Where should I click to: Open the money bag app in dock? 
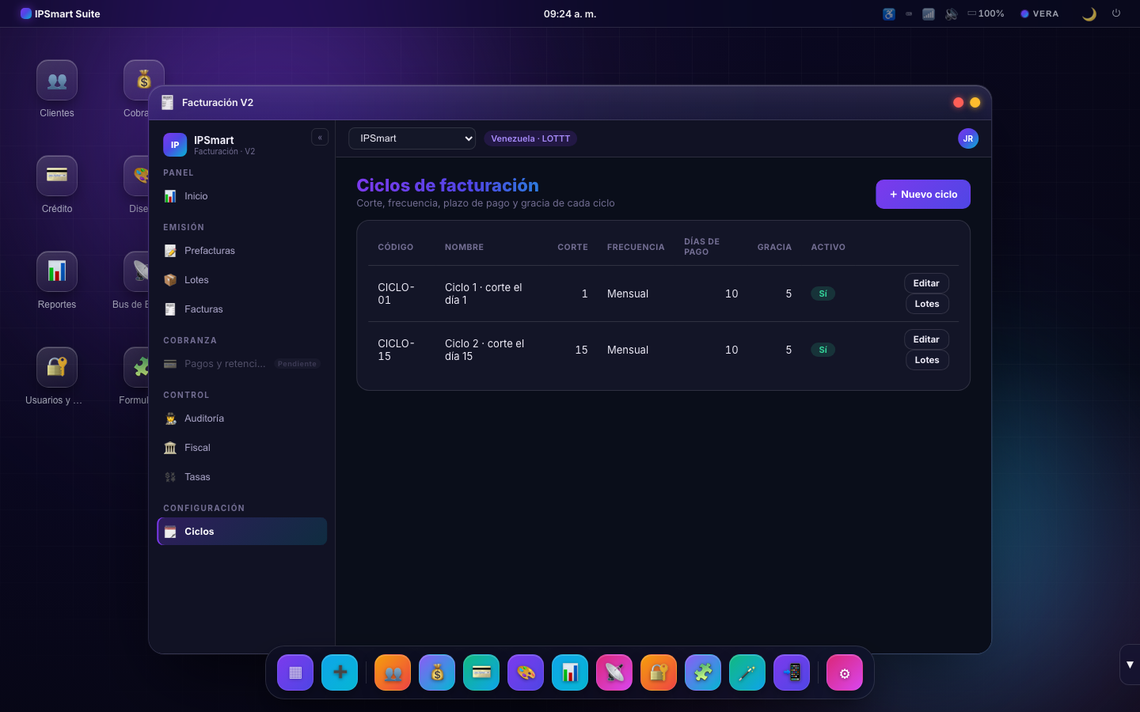pyautogui.click(x=437, y=673)
